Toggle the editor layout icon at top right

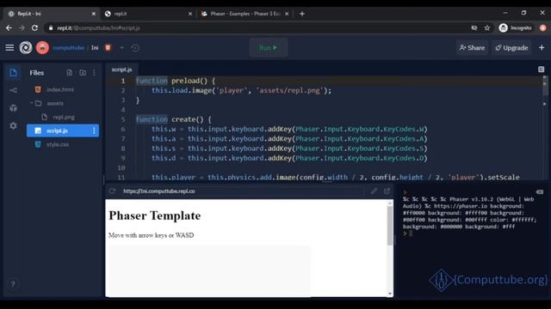click(542, 70)
